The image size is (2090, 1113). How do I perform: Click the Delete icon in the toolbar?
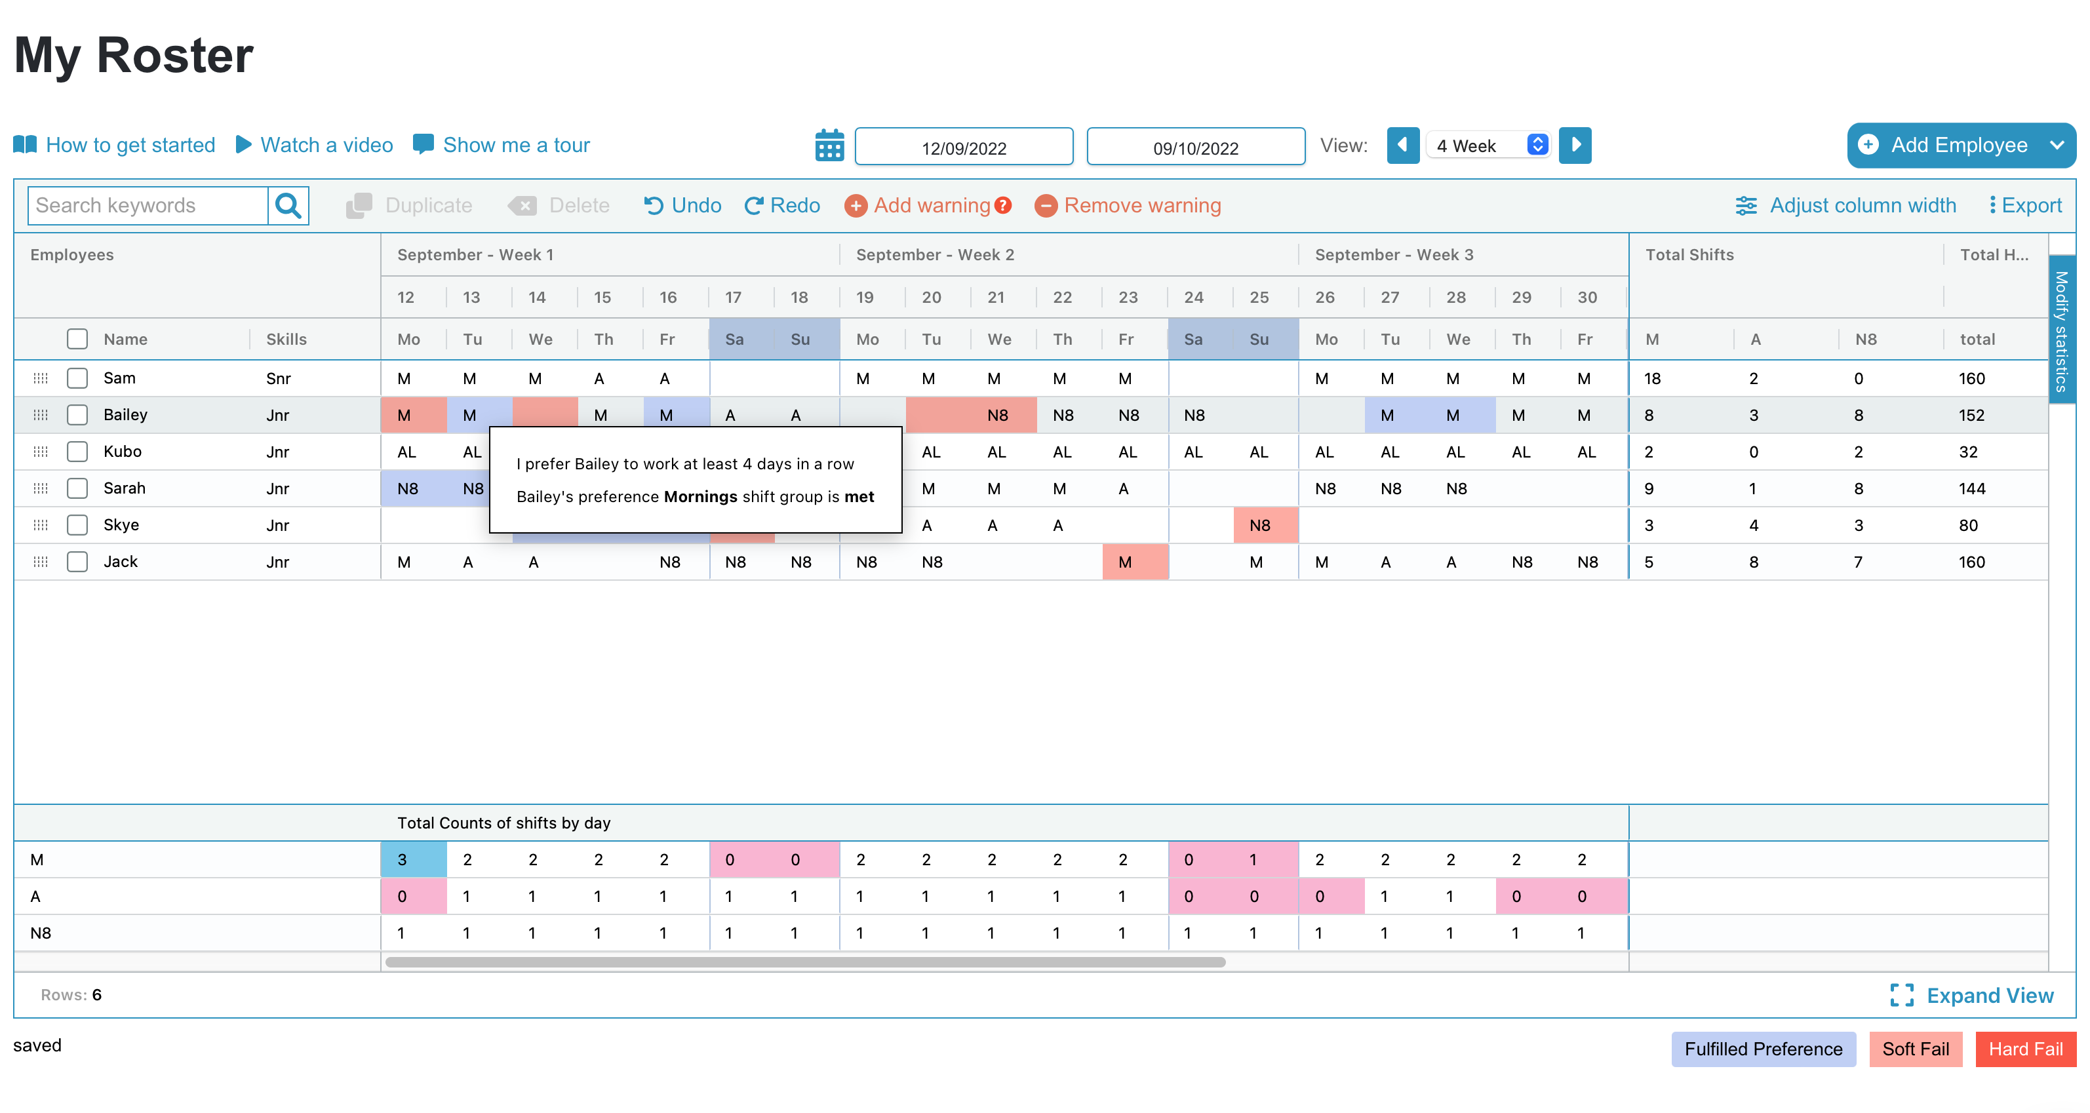523,205
